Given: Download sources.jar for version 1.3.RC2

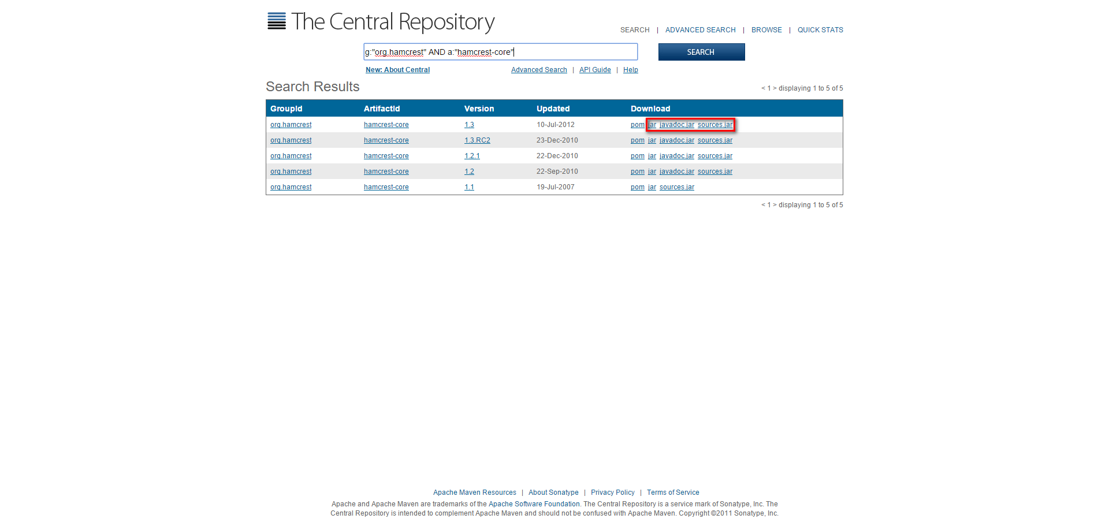Looking at the screenshot, I should click(715, 140).
